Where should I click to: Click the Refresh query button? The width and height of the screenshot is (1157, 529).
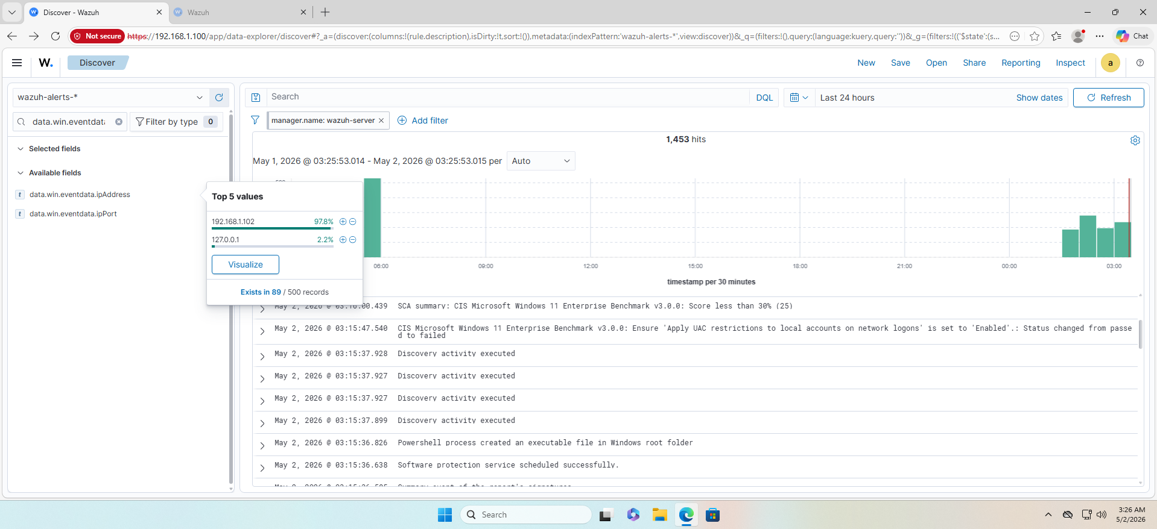(1108, 98)
